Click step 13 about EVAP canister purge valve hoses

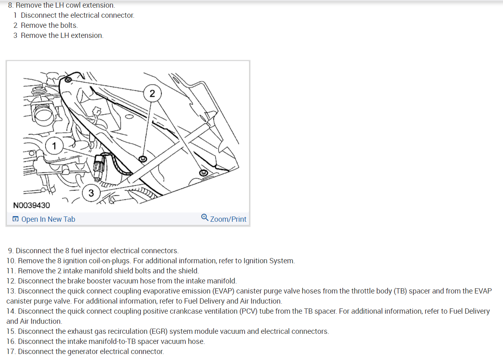249,296
